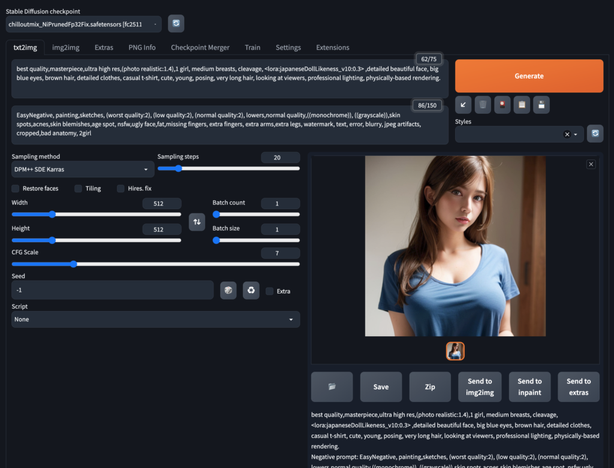
Task: Refresh the Stable Diffusion checkpoint list
Action: tap(175, 23)
